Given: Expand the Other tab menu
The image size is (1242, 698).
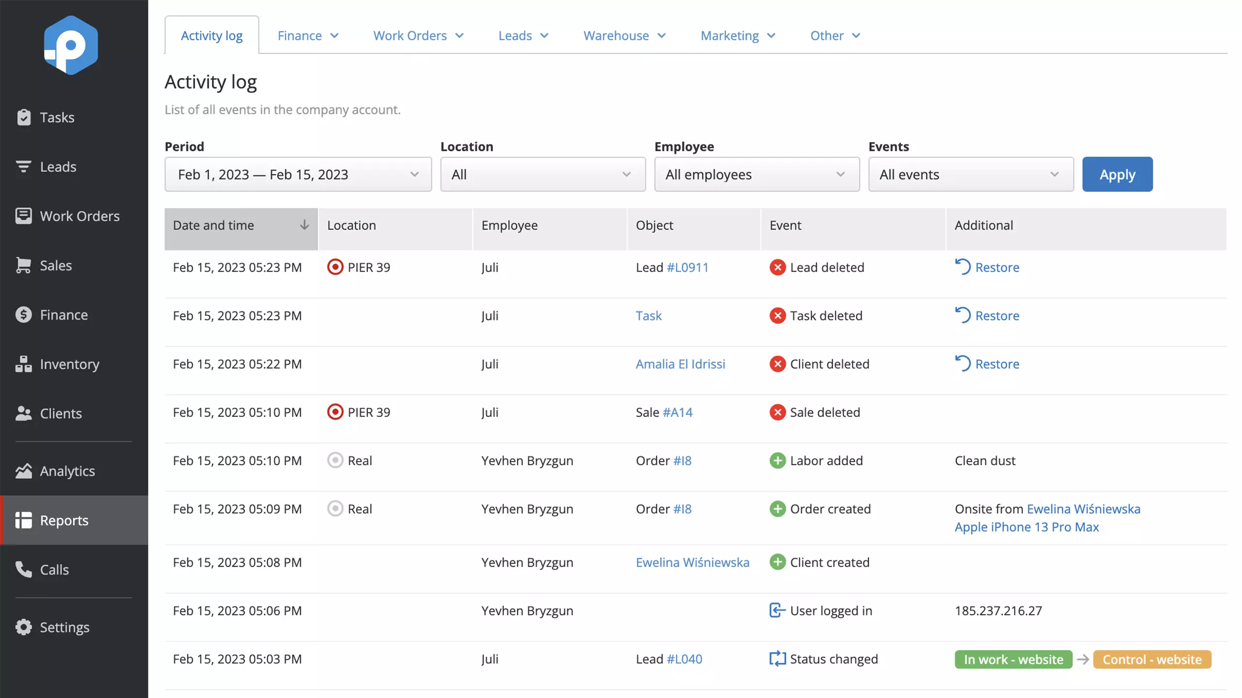Looking at the screenshot, I should tap(835, 35).
